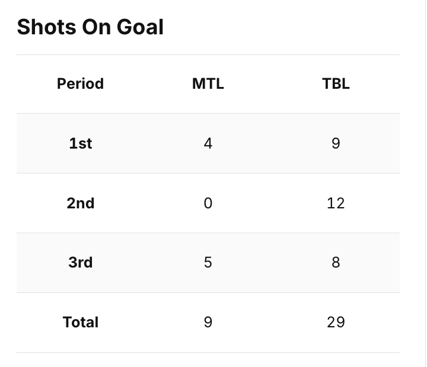This screenshot has width=427, height=367.
Task: Click the vertical scrollbar at right edge
Action: (x=425, y=183)
